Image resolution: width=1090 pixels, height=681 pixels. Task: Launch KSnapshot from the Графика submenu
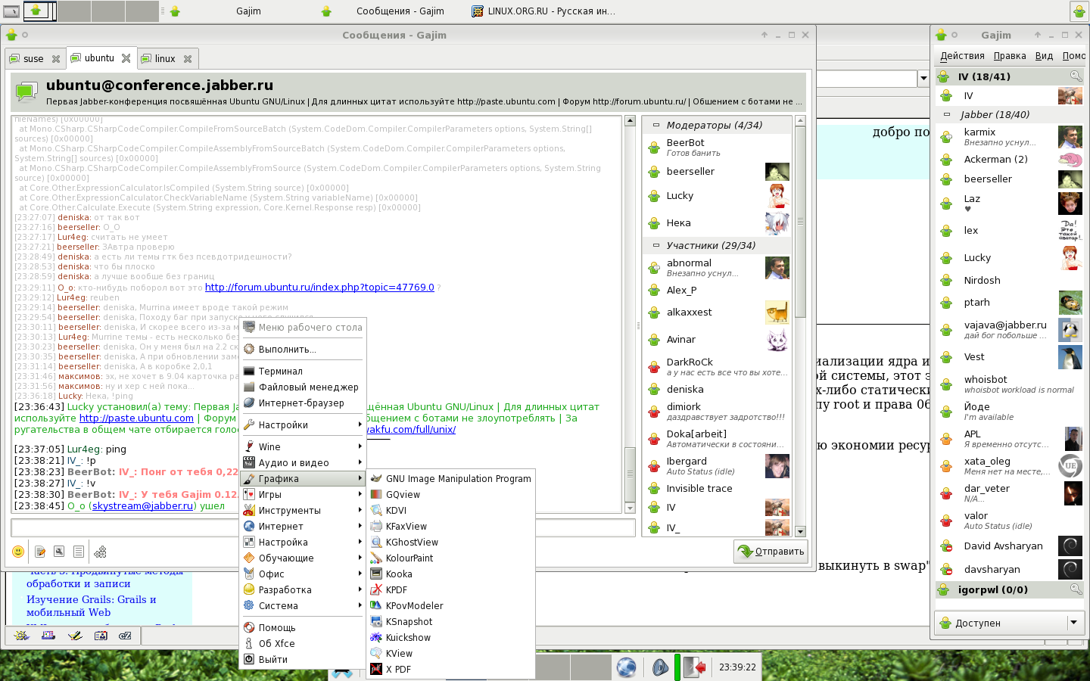[x=451, y=621]
